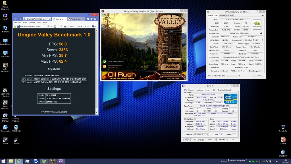The width and height of the screenshot is (291, 164).
Task: Click BIOS save chip icon in GPU-Z
Action: click(261, 33)
